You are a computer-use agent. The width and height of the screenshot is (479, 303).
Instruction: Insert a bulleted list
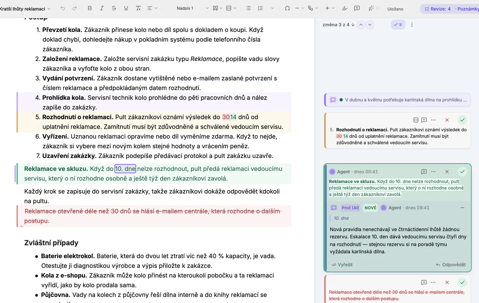coord(248,8)
